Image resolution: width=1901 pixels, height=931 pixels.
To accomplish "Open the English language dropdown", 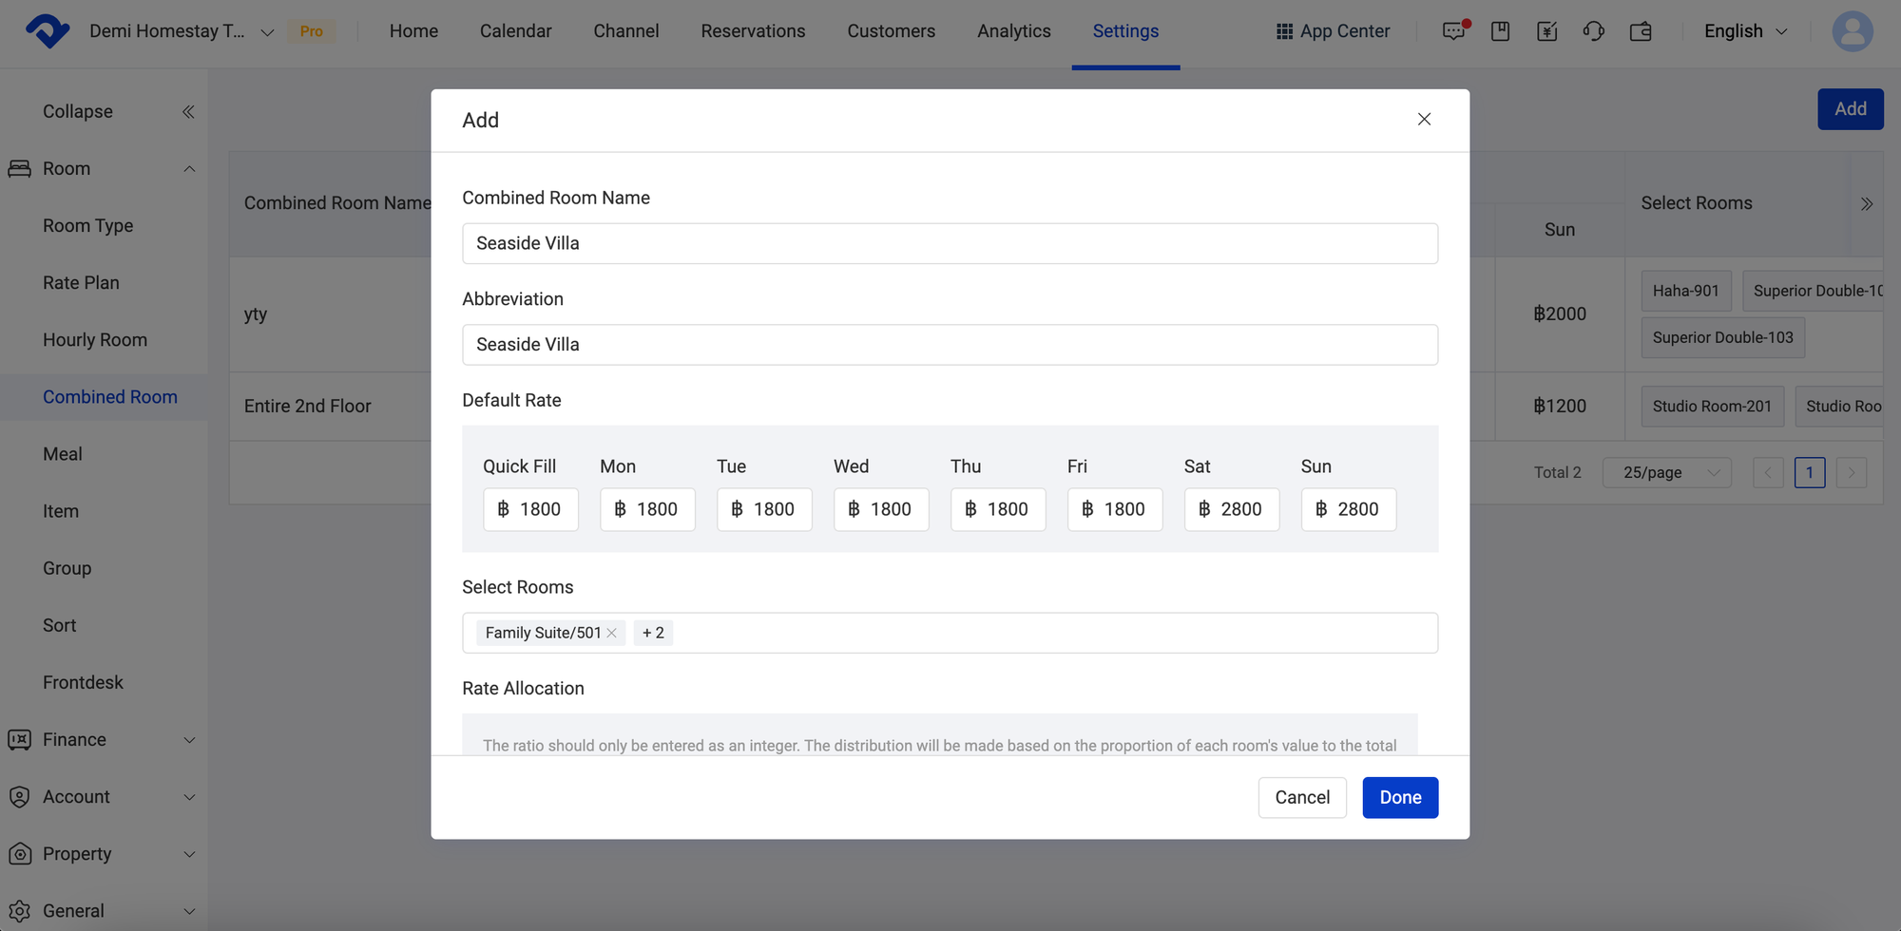I will 1745,31.
